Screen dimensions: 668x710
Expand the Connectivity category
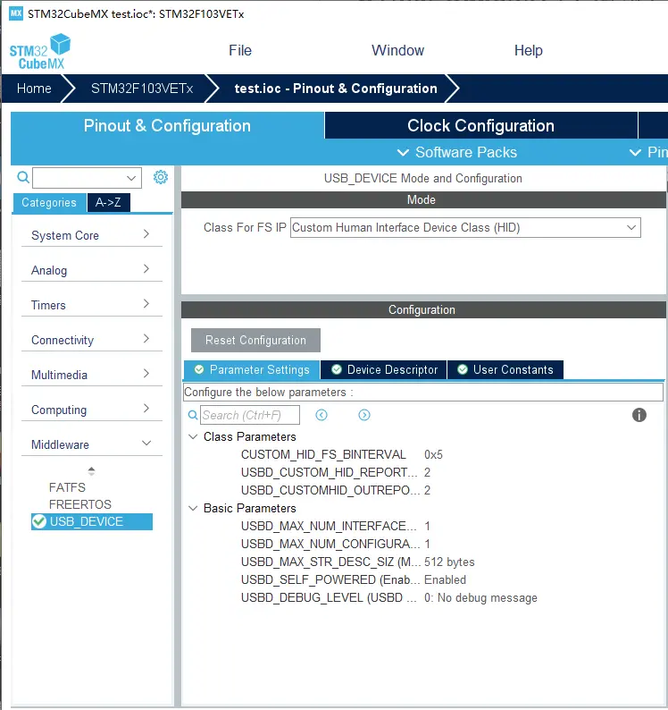click(x=91, y=340)
